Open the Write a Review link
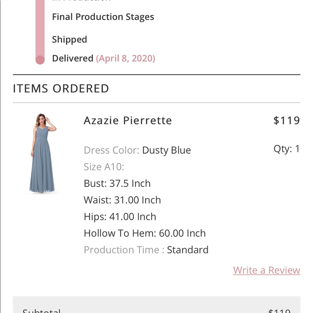Screen dimensions: 313x313 [x=266, y=270]
